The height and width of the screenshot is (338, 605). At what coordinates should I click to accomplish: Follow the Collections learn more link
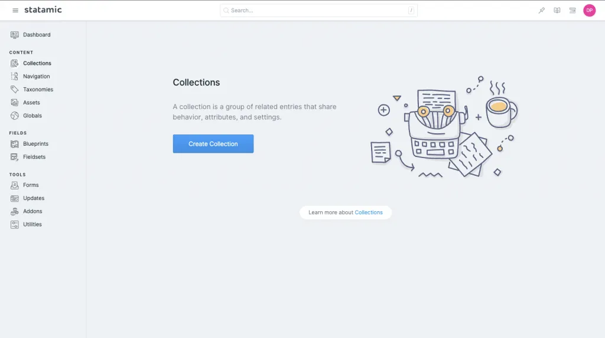369,212
